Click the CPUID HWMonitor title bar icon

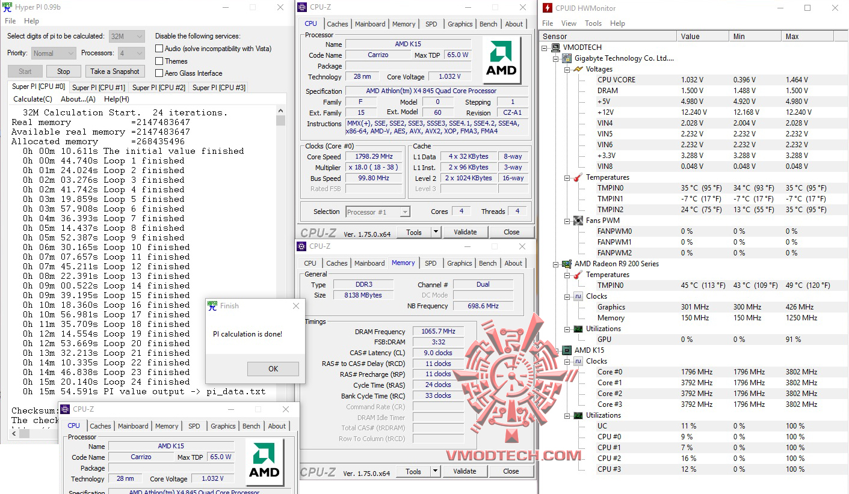point(547,8)
